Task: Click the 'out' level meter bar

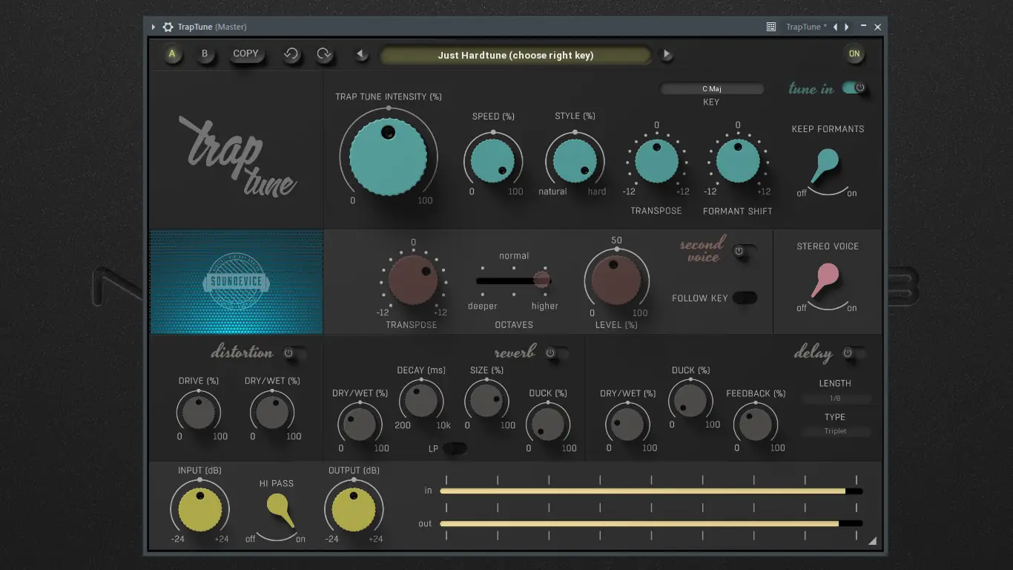Action: pos(651,524)
